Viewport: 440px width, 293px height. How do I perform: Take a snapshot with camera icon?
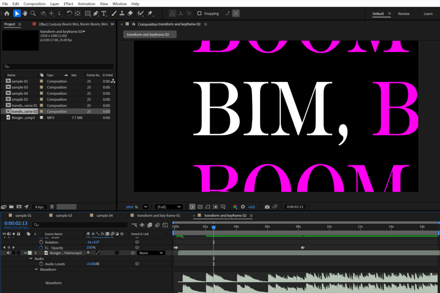(x=267, y=207)
